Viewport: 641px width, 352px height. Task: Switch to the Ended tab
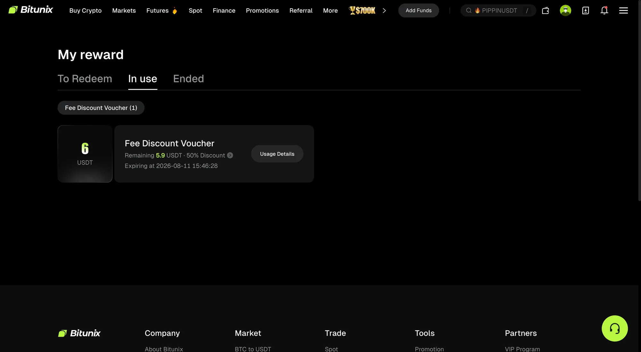pyautogui.click(x=188, y=79)
